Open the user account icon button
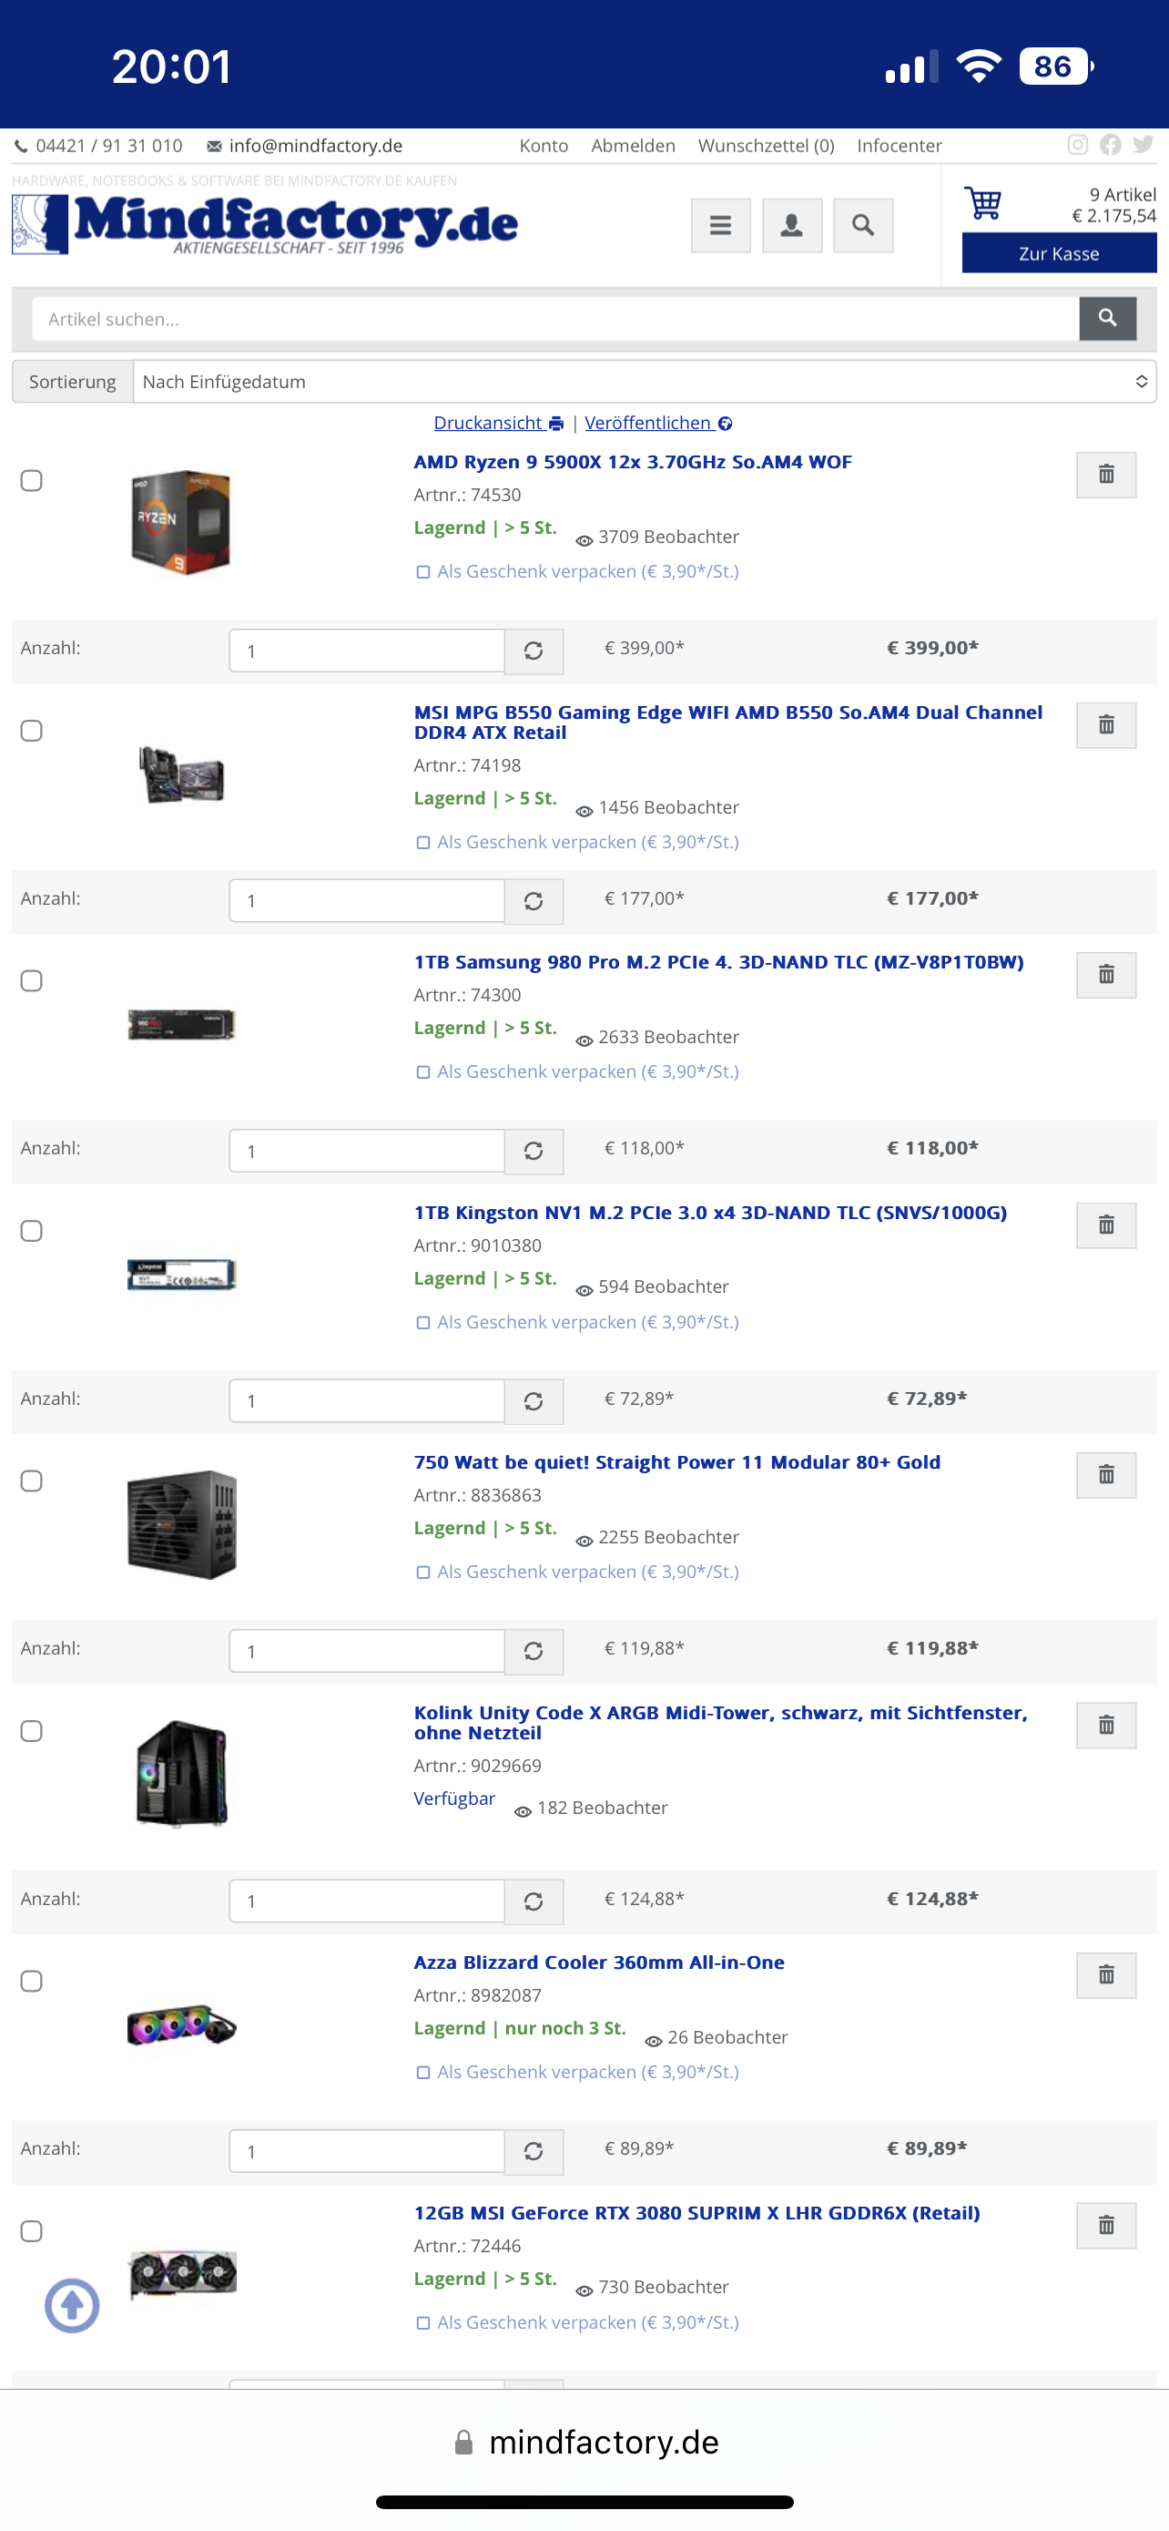1169x2531 pixels. 792,226
